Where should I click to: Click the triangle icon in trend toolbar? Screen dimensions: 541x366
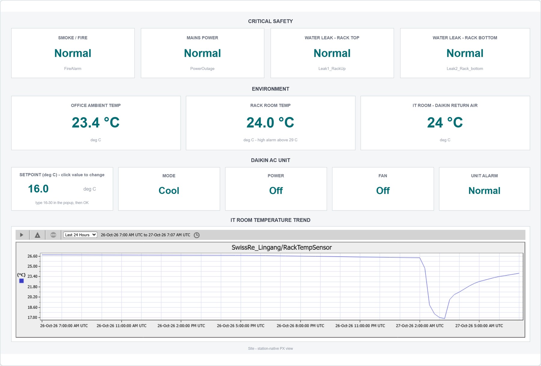click(38, 235)
